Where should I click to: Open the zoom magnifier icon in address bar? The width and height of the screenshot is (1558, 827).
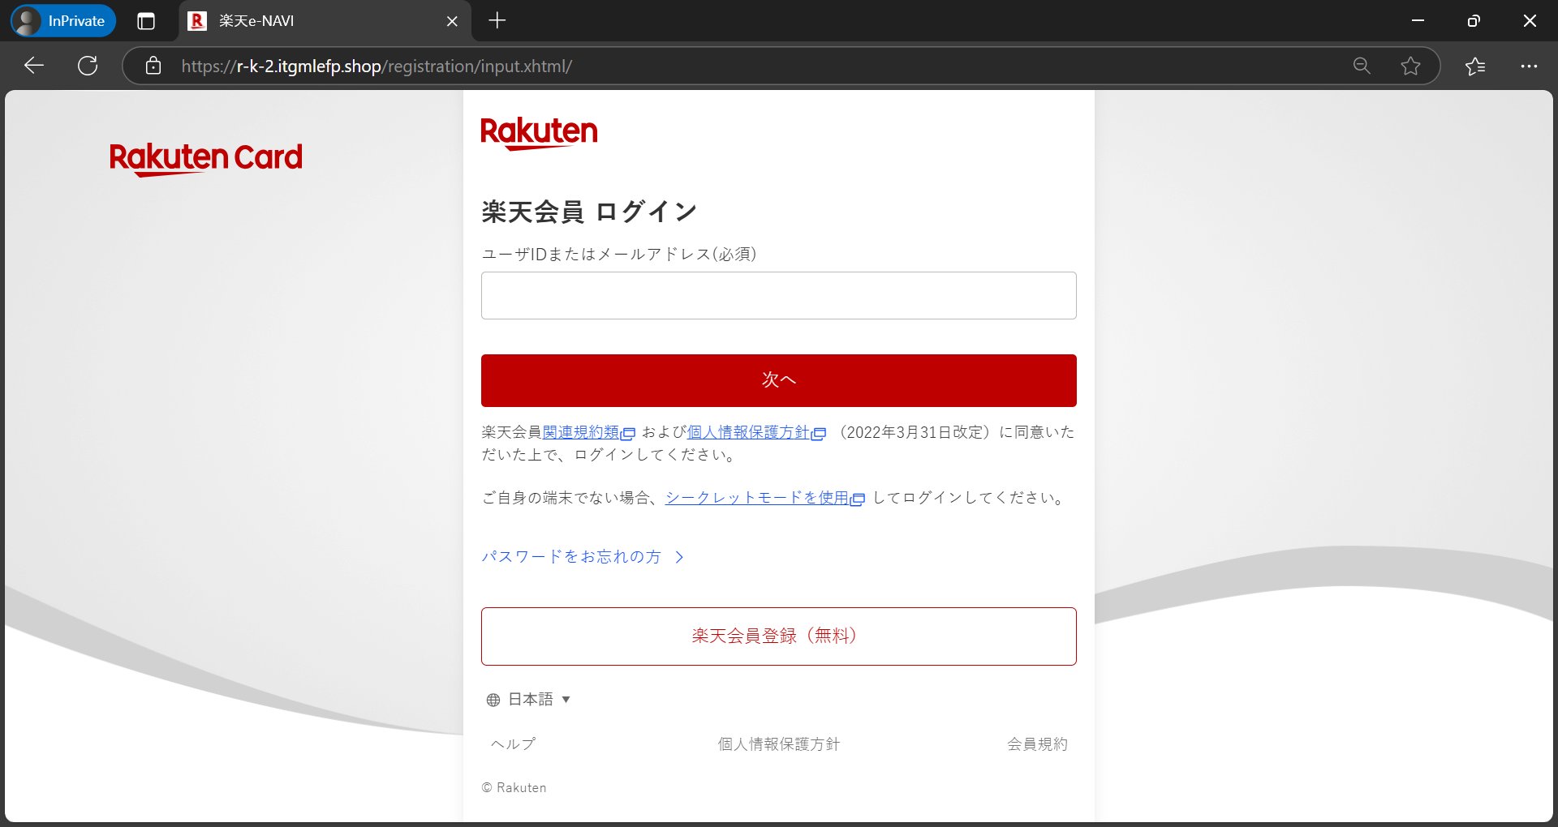(x=1362, y=66)
